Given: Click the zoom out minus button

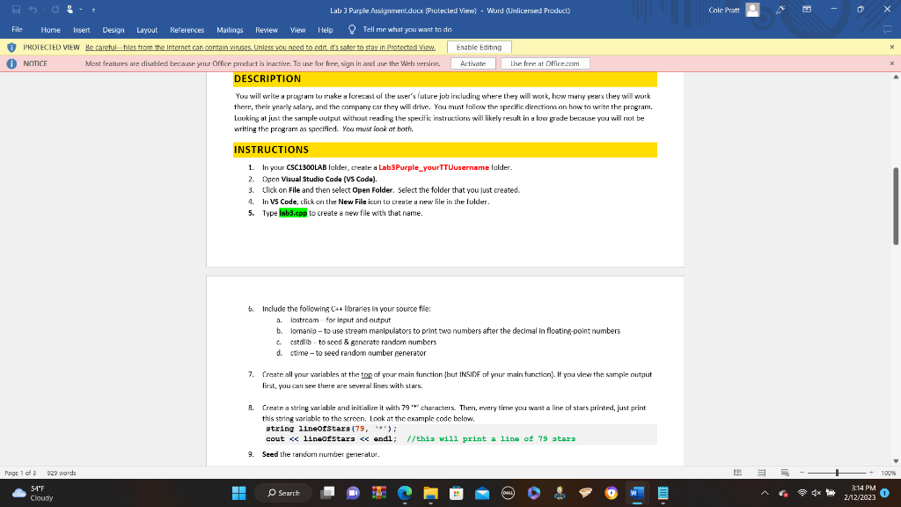Looking at the screenshot, I should 802,473.
